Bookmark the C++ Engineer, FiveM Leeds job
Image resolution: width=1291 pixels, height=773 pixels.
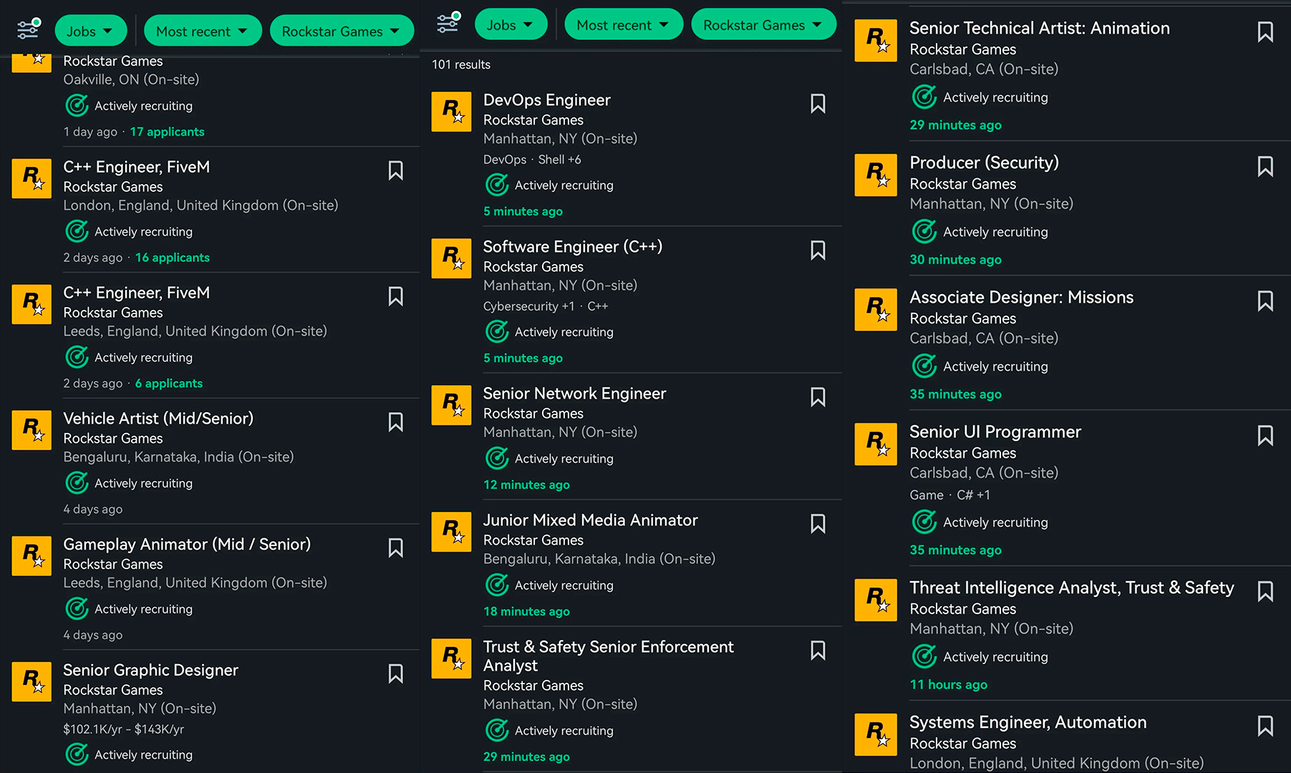[395, 296]
